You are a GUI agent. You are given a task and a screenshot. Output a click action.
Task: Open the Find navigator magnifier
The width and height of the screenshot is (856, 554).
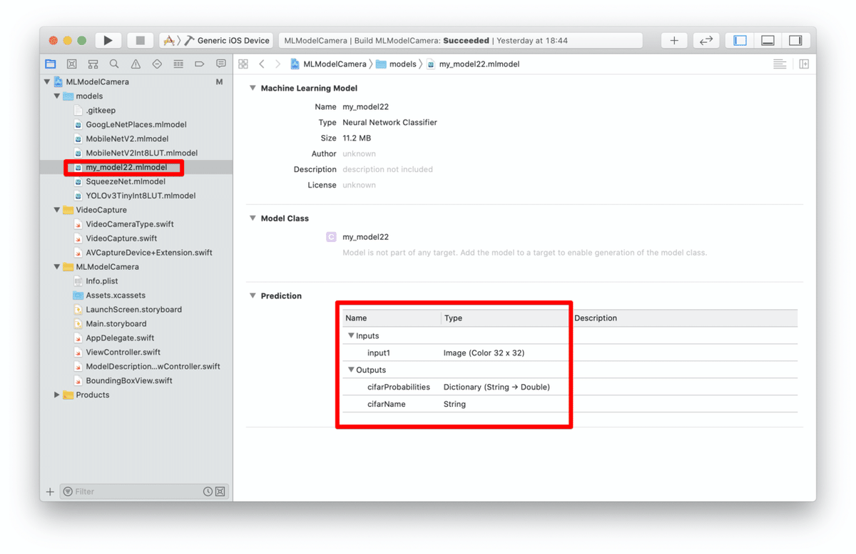tap(114, 64)
